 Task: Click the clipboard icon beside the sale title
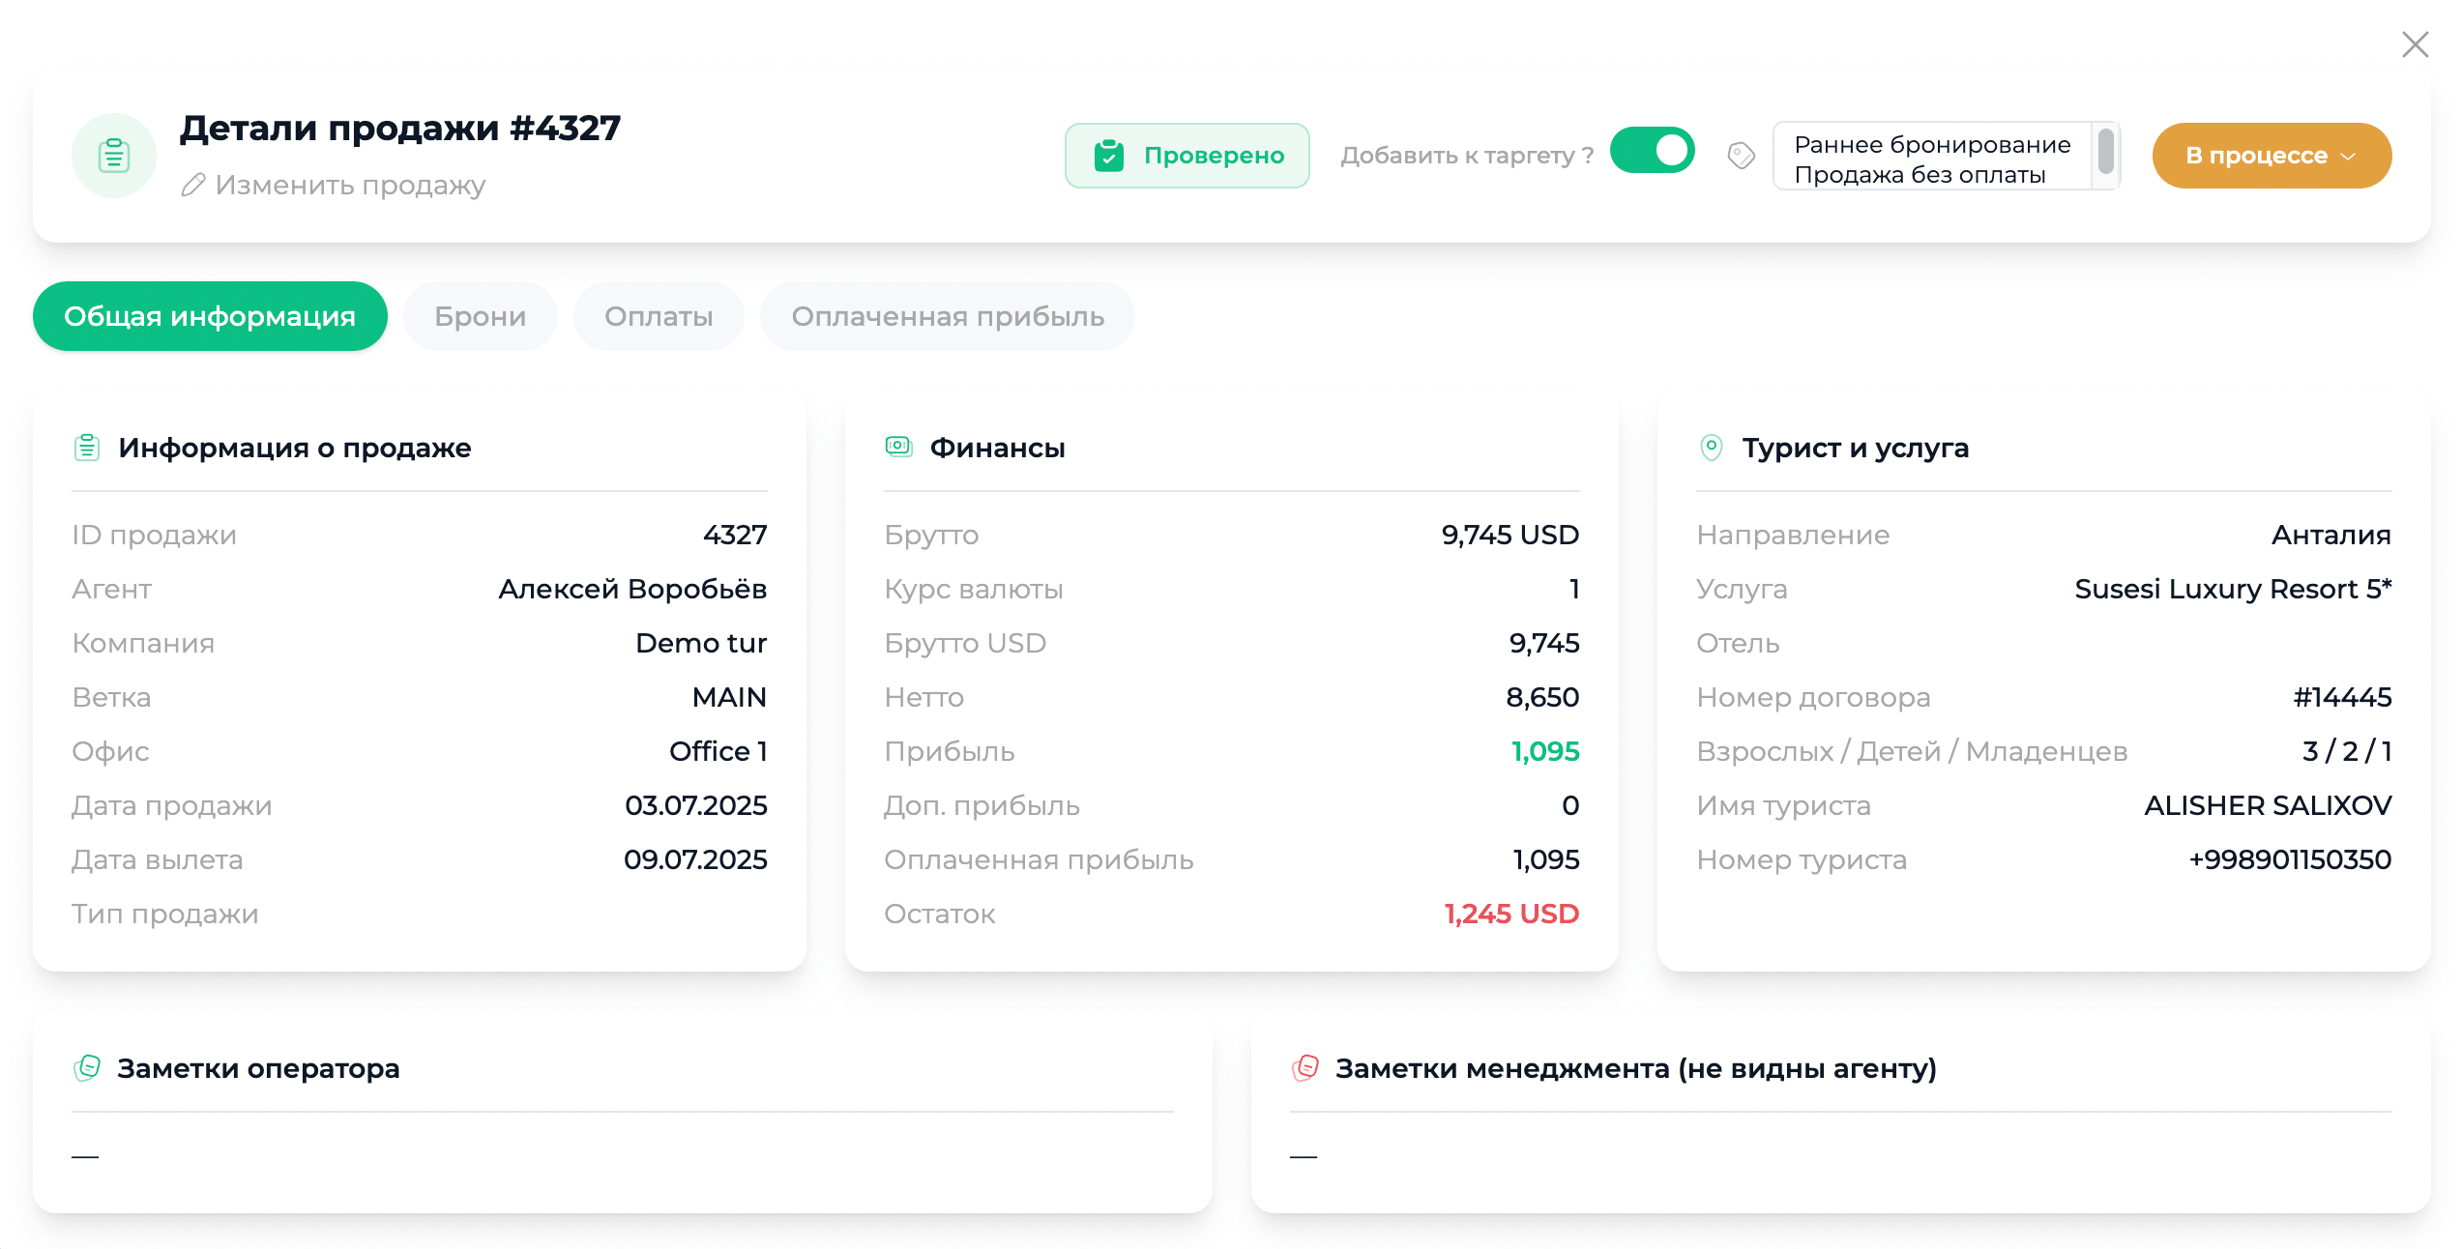(x=114, y=156)
